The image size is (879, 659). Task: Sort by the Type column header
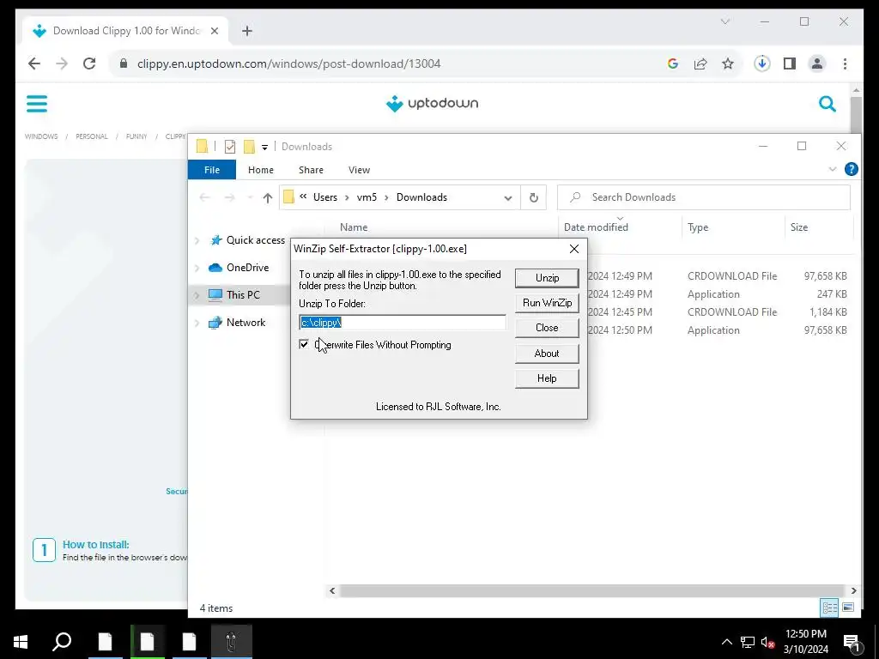(x=698, y=227)
